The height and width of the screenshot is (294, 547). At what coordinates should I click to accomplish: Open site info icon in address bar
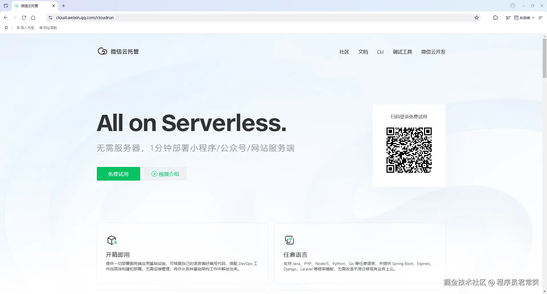tap(50, 18)
